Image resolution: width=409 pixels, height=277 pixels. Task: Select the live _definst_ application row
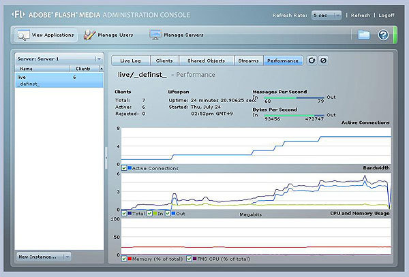click(x=59, y=80)
